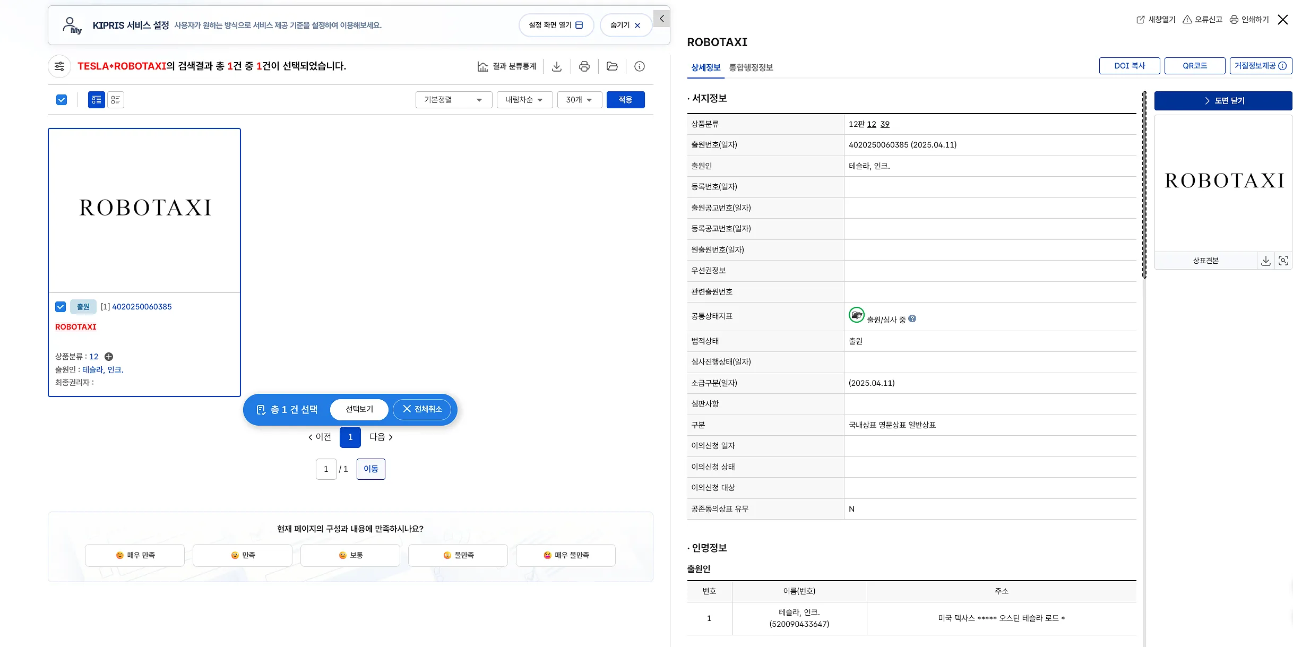Viewport: 1293px width, 647px height.
Task: Download search results via toolbar icon
Action: [x=557, y=66]
